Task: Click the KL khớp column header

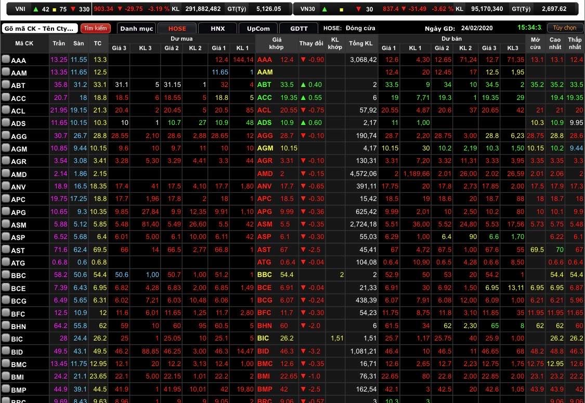Action: coord(335,43)
